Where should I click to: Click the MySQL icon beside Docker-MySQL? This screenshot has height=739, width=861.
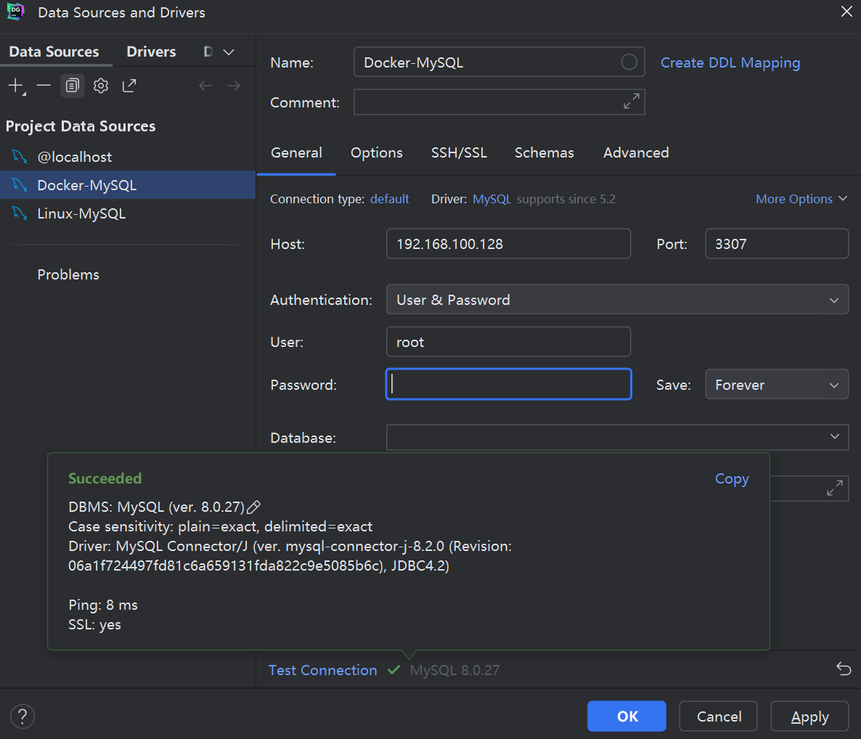20,184
